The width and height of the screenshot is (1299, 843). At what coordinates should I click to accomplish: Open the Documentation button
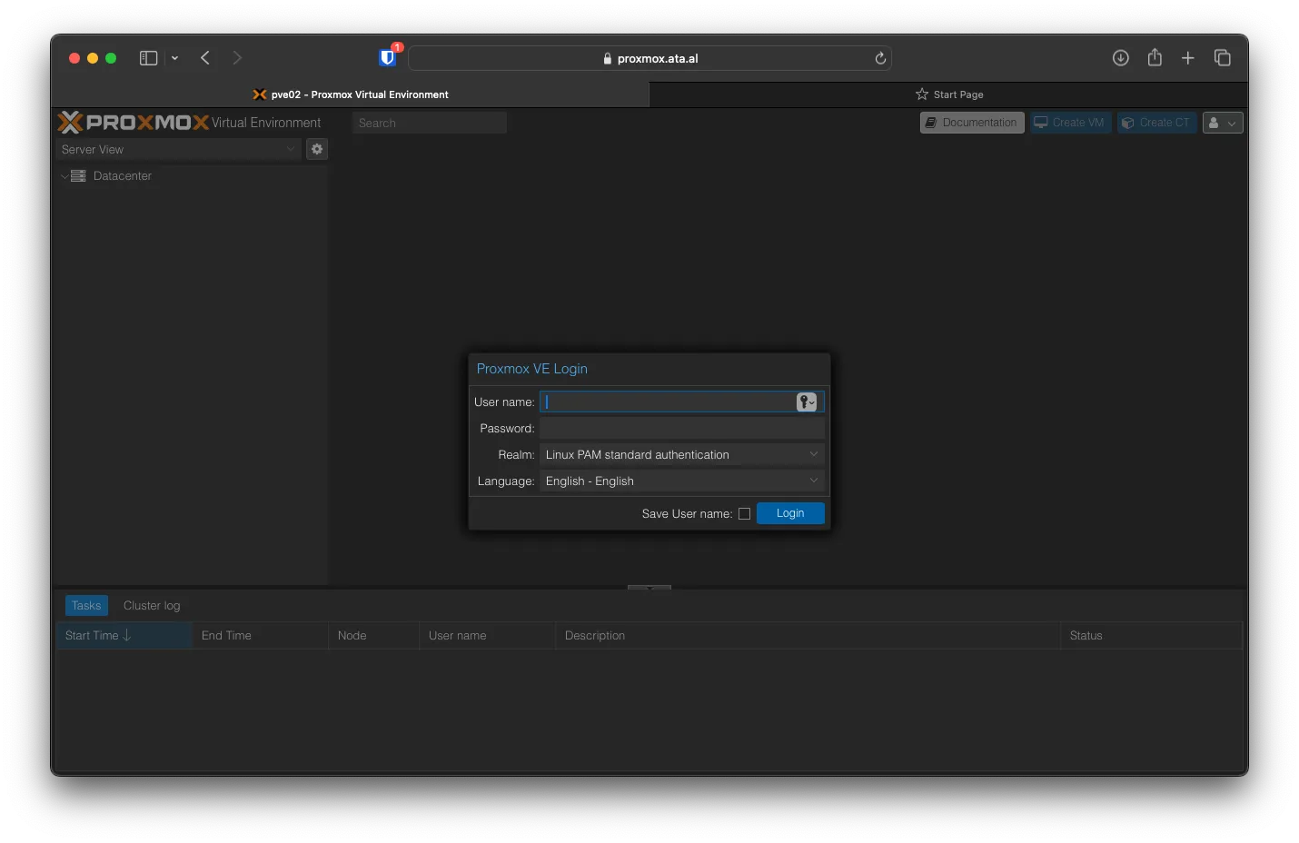[x=972, y=123]
